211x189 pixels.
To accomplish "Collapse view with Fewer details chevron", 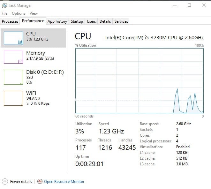I will pos(5,181).
